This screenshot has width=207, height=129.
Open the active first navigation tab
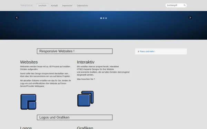coord(42,6)
